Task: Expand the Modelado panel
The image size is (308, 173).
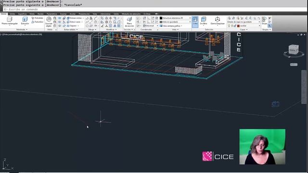Action: (x=22, y=30)
